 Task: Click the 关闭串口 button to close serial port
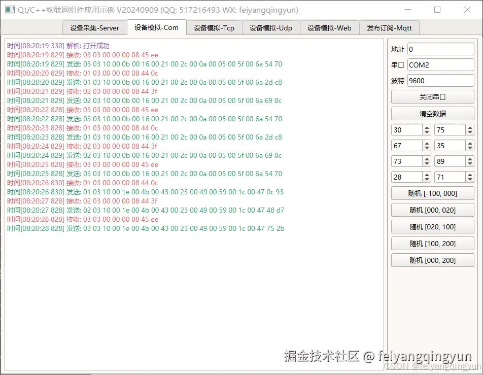[432, 96]
